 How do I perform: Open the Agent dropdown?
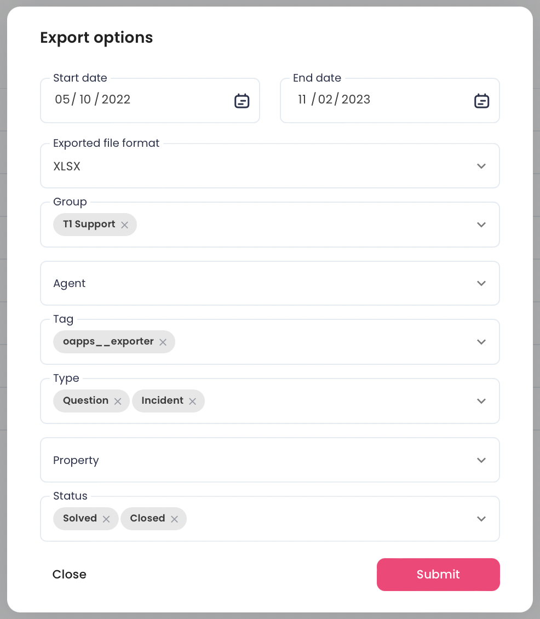(x=270, y=283)
